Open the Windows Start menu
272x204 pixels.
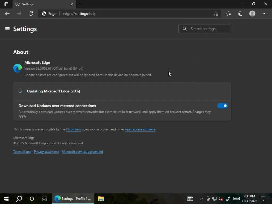pyautogui.click(x=6, y=199)
